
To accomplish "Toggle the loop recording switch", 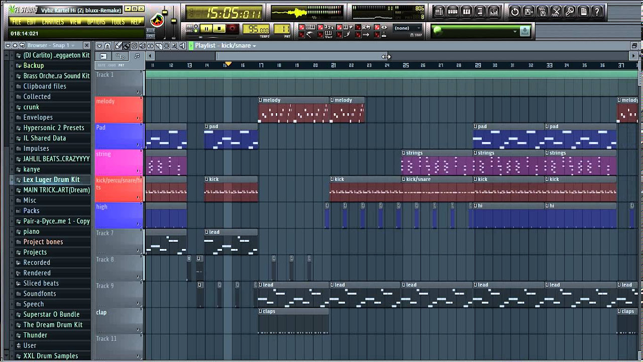I will point(358,27).
